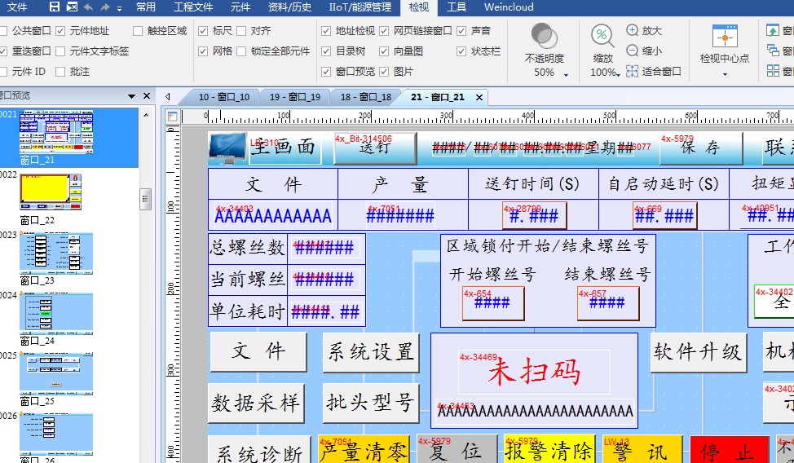Uncheck the Status Bar (状态栏) checkbox

click(463, 51)
